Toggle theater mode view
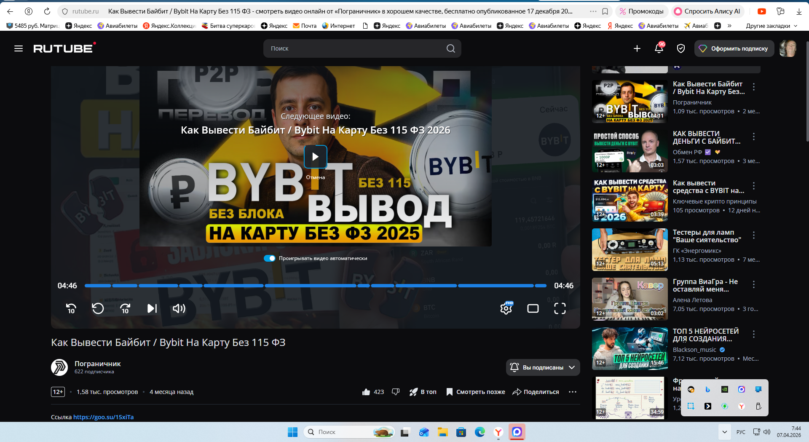Screen dimensions: 809x442 pyautogui.click(x=533, y=308)
